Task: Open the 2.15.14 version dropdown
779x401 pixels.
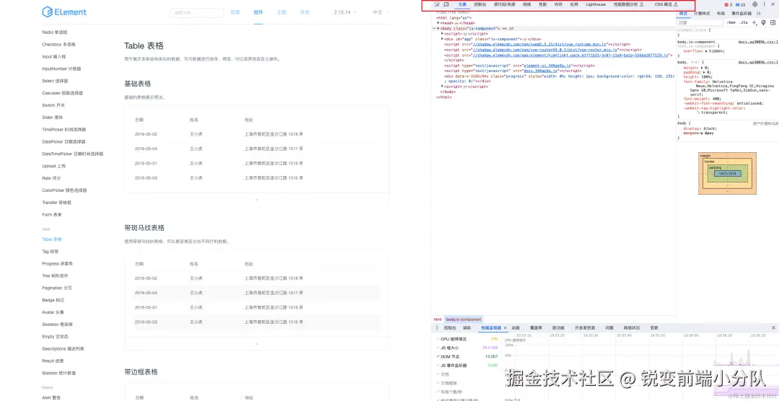Action: pos(344,12)
